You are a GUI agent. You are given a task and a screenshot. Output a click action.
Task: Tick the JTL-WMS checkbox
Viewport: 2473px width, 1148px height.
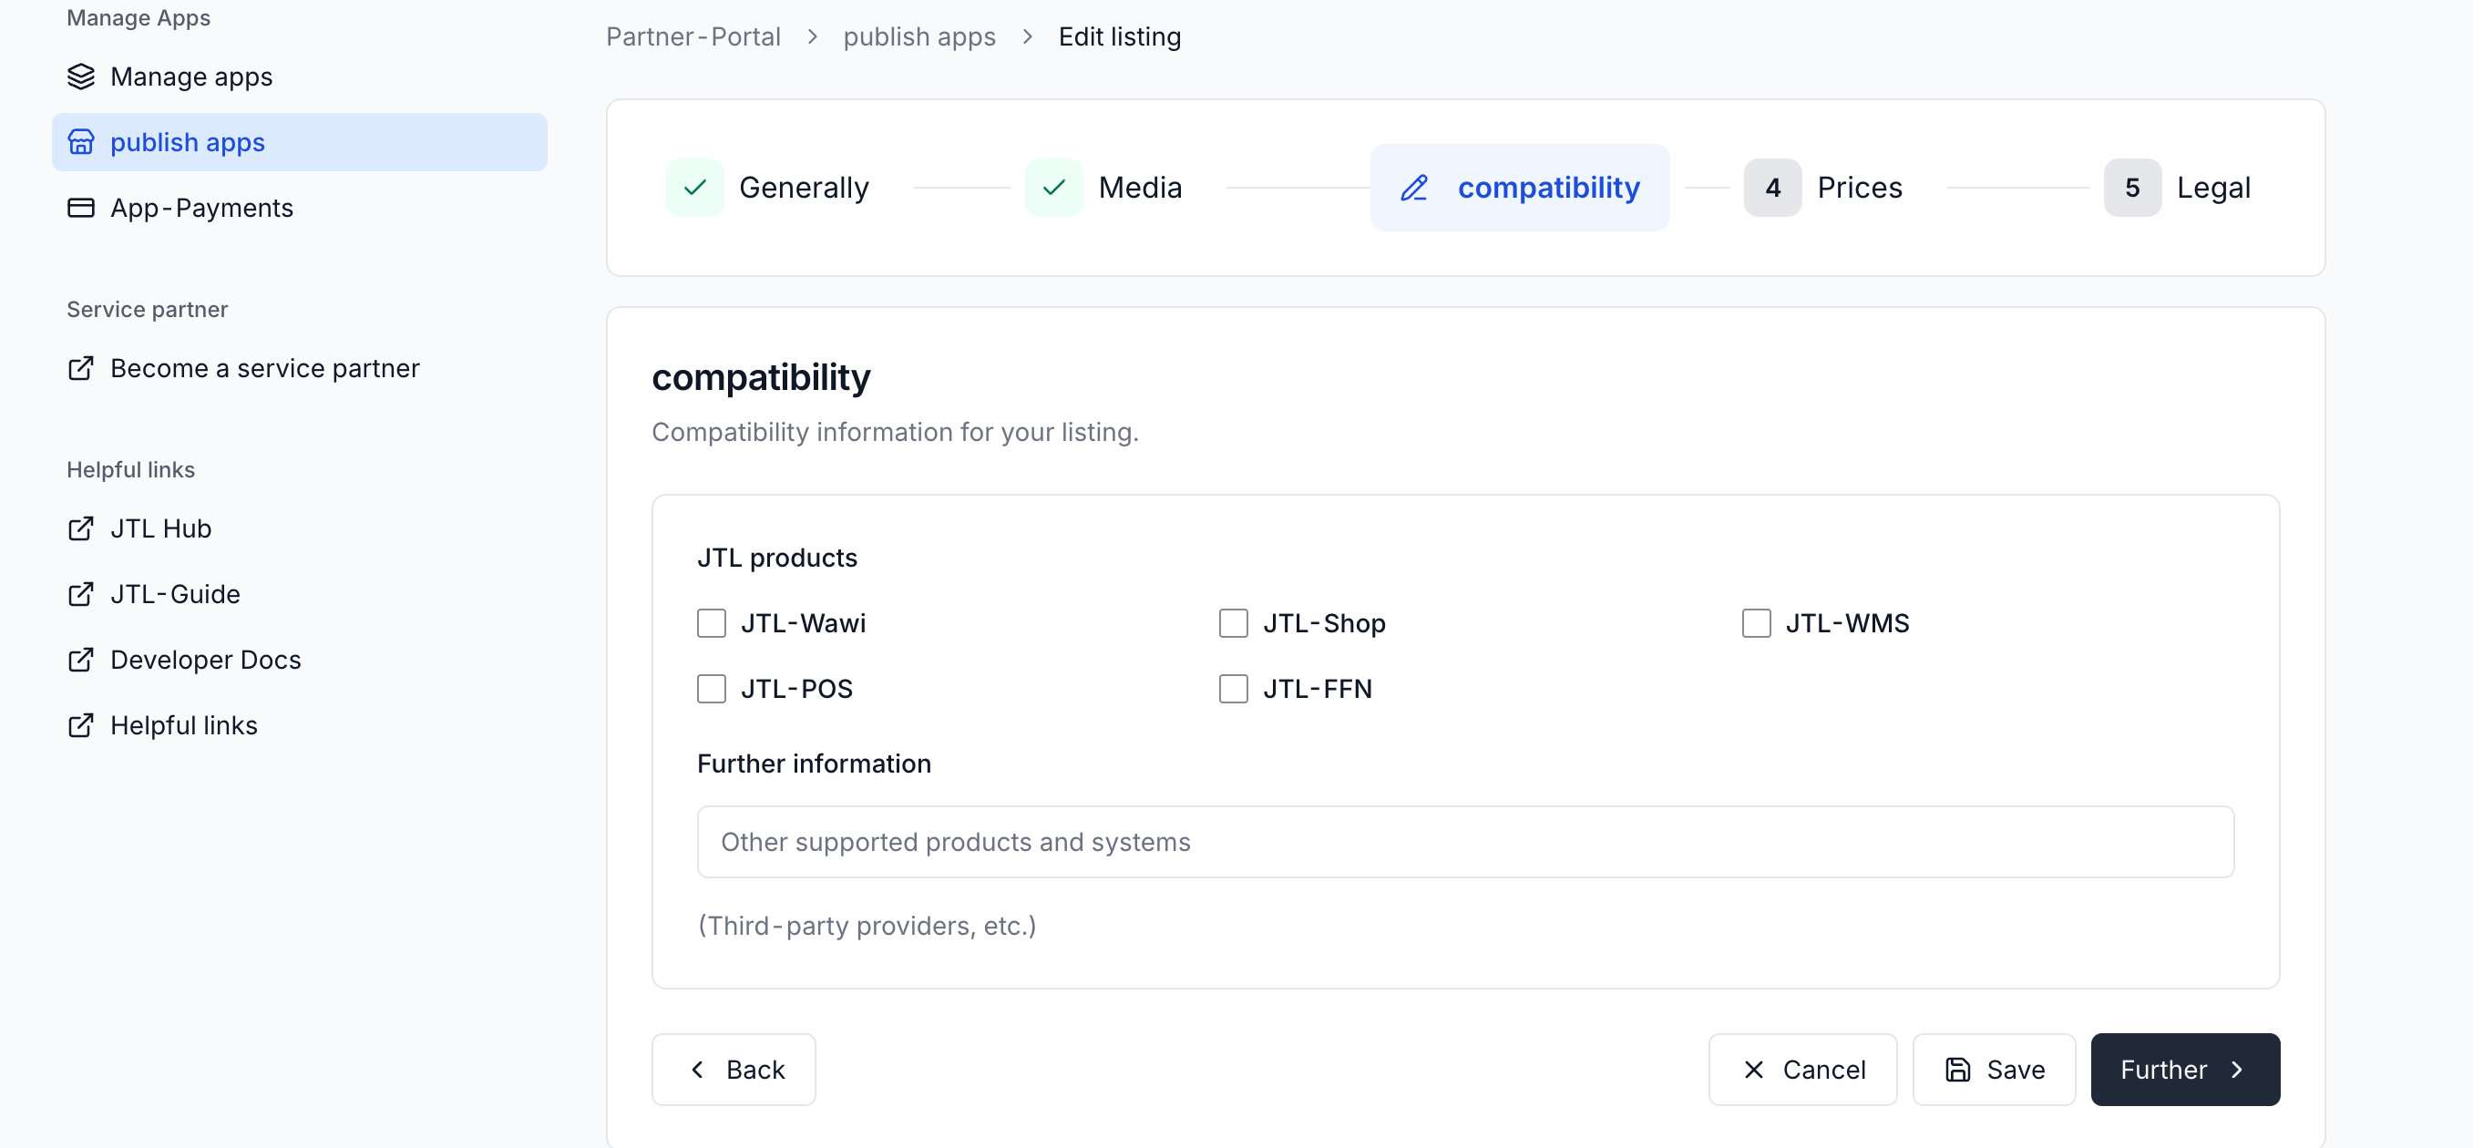click(1756, 623)
